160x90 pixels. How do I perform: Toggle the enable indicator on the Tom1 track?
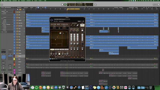tap(24, 28)
